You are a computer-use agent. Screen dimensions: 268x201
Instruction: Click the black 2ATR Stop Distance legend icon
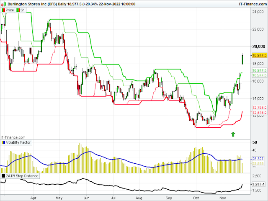tap(3, 176)
